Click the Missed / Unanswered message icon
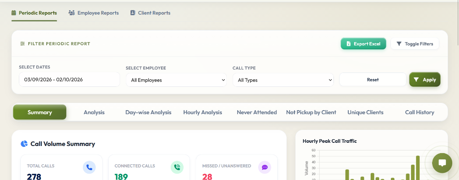 coord(264,167)
